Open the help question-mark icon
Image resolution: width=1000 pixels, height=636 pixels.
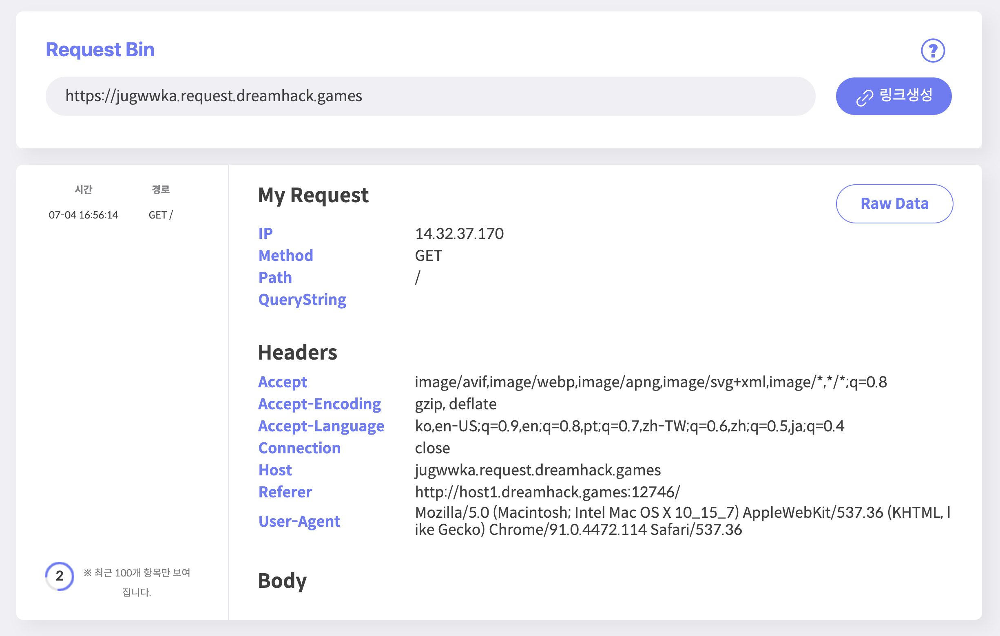pos(933,50)
